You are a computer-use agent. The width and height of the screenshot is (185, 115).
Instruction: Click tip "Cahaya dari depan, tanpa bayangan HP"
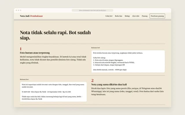[109, 65]
